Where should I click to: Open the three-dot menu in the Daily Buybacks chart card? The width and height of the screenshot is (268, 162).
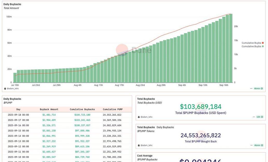pos(251,89)
